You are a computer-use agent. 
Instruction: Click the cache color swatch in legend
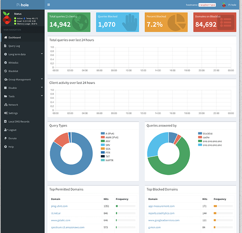tap(200, 137)
